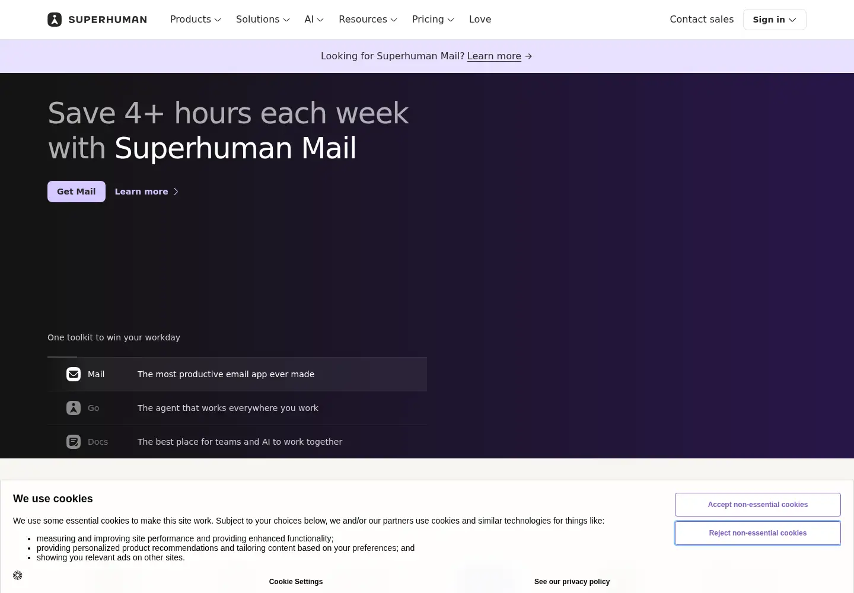Click the Mail envelope icon
This screenshot has height=593, width=854.
tap(74, 374)
